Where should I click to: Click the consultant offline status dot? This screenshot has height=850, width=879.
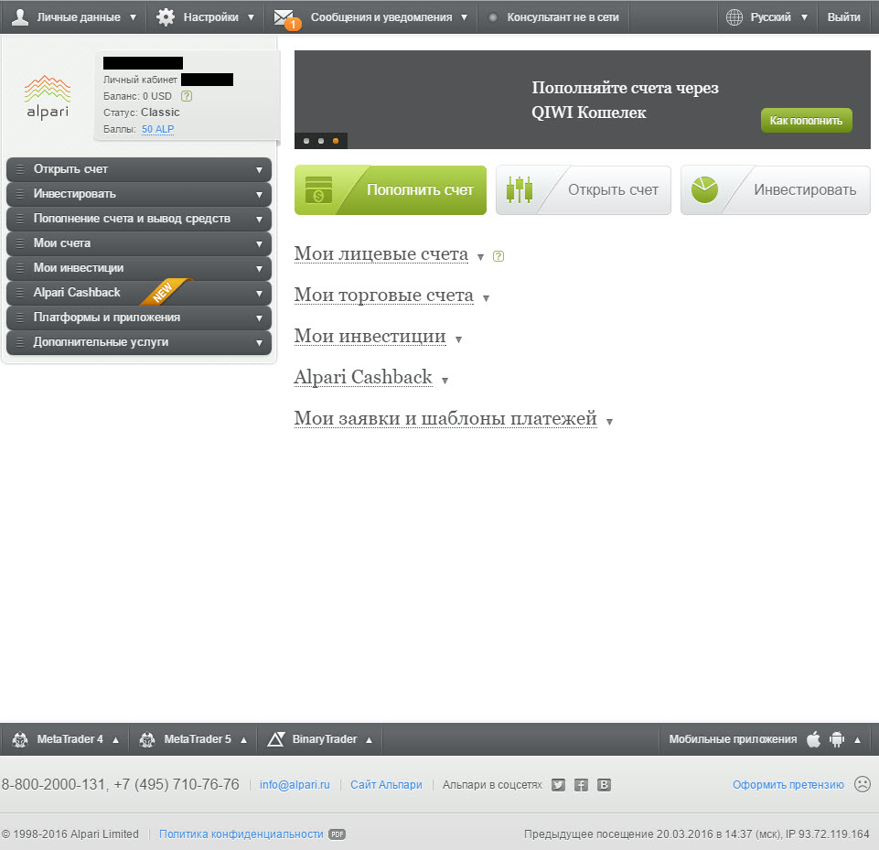point(493,17)
